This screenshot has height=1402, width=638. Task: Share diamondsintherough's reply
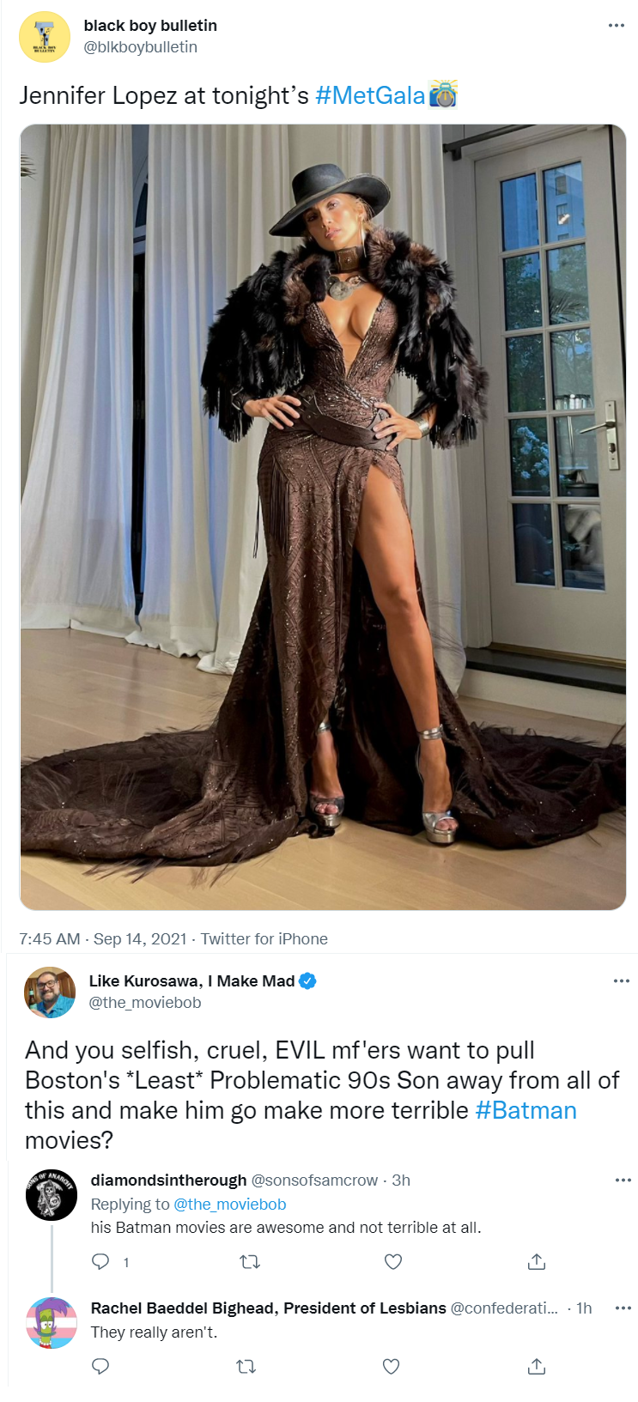pos(537,1261)
